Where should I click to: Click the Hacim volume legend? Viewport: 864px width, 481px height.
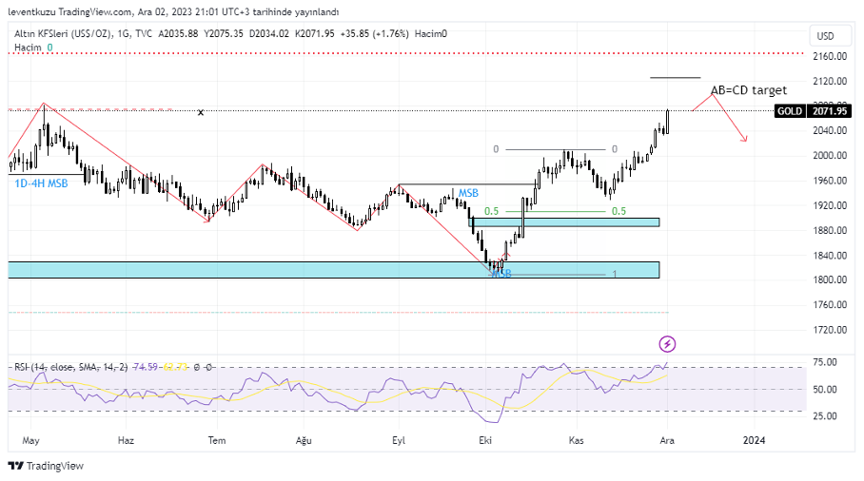click(28, 46)
